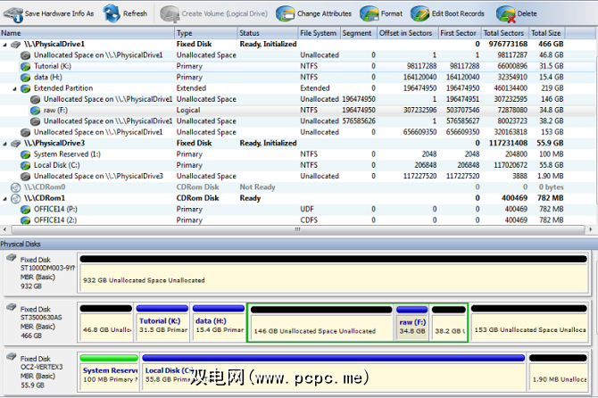Sort by the File System column header
The height and width of the screenshot is (398, 598).
(x=318, y=33)
